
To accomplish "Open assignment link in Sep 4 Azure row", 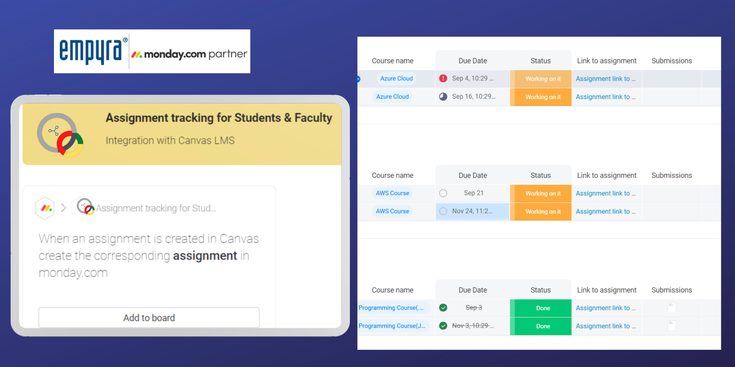I will [x=606, y=79].
